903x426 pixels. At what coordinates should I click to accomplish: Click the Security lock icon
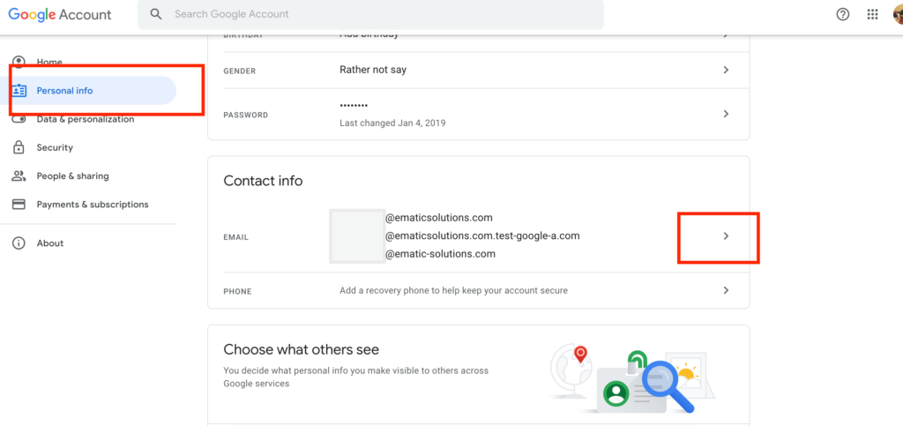pyautogui.click(x=19, y=147)
